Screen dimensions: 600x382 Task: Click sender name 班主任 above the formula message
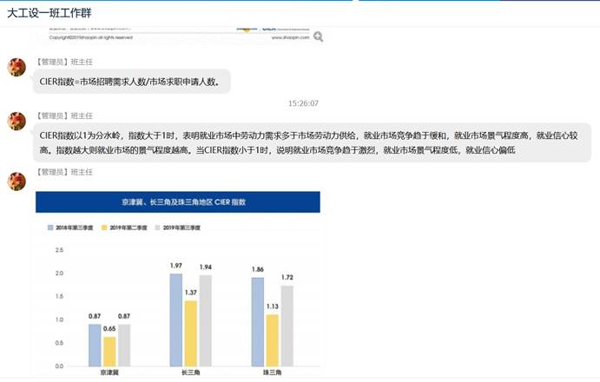(x=82, y=63)
